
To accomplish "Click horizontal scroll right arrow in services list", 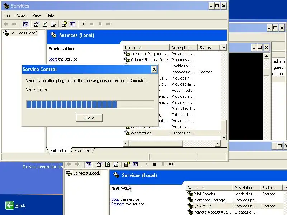I will (x=217, y=144).
